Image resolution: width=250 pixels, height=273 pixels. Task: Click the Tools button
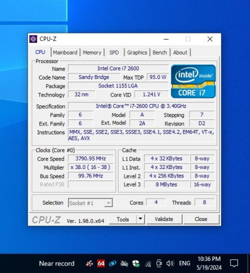(122, 219)
